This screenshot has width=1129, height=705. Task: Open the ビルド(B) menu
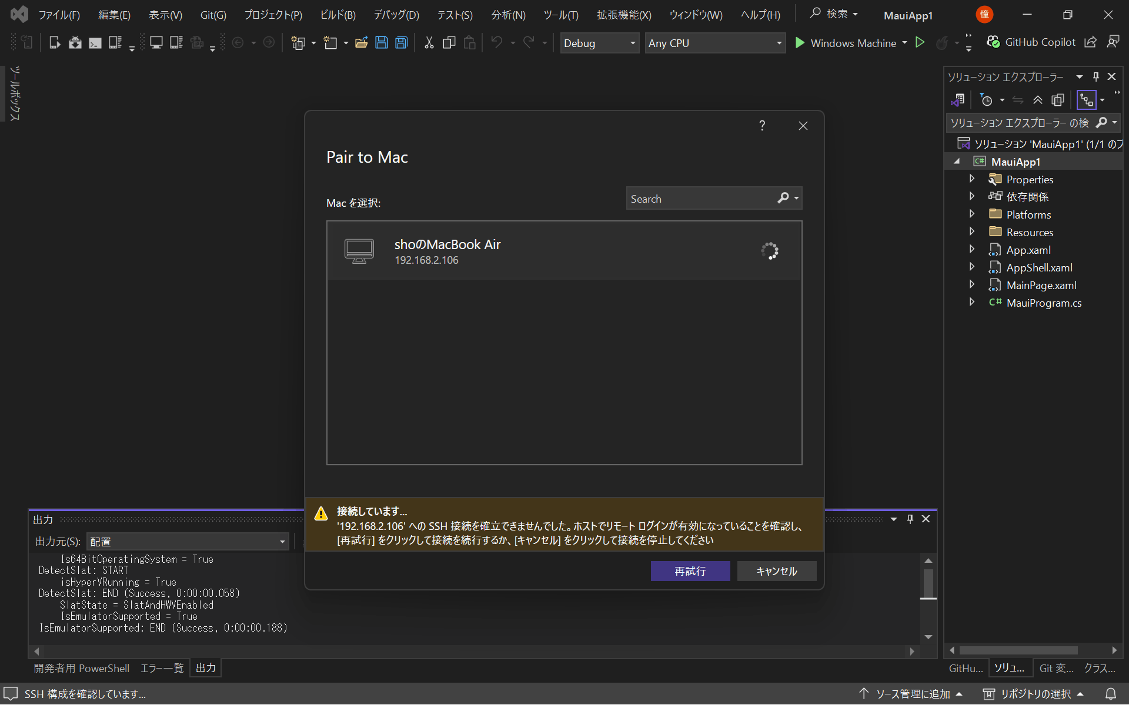pos(338,15)
